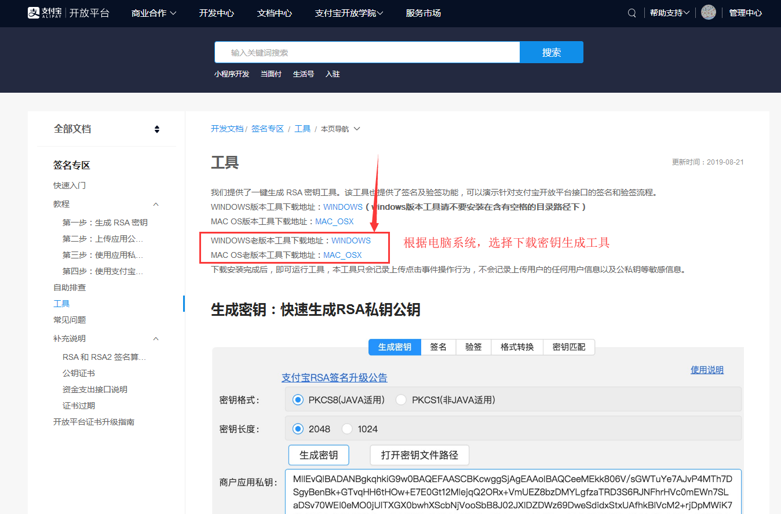This screenshot has height=514, width=781.
Task: Switch to the 签名 tab
Action: 439,347
